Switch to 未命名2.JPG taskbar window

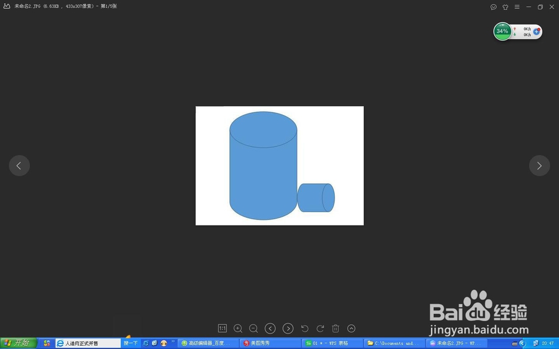456,343
